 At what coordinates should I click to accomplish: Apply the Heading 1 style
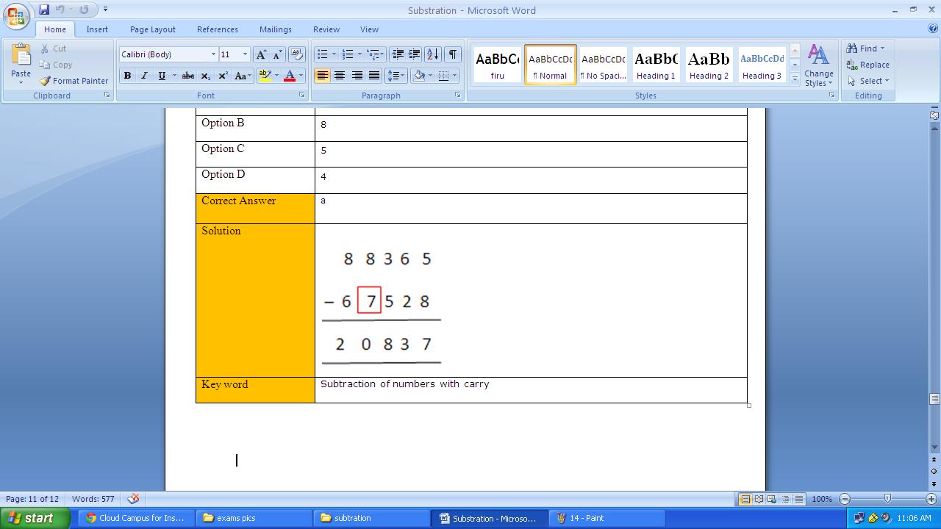point(656,65)
